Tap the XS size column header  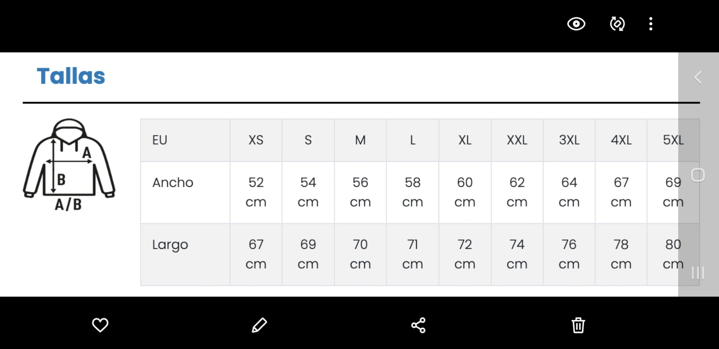coord(256,140)
